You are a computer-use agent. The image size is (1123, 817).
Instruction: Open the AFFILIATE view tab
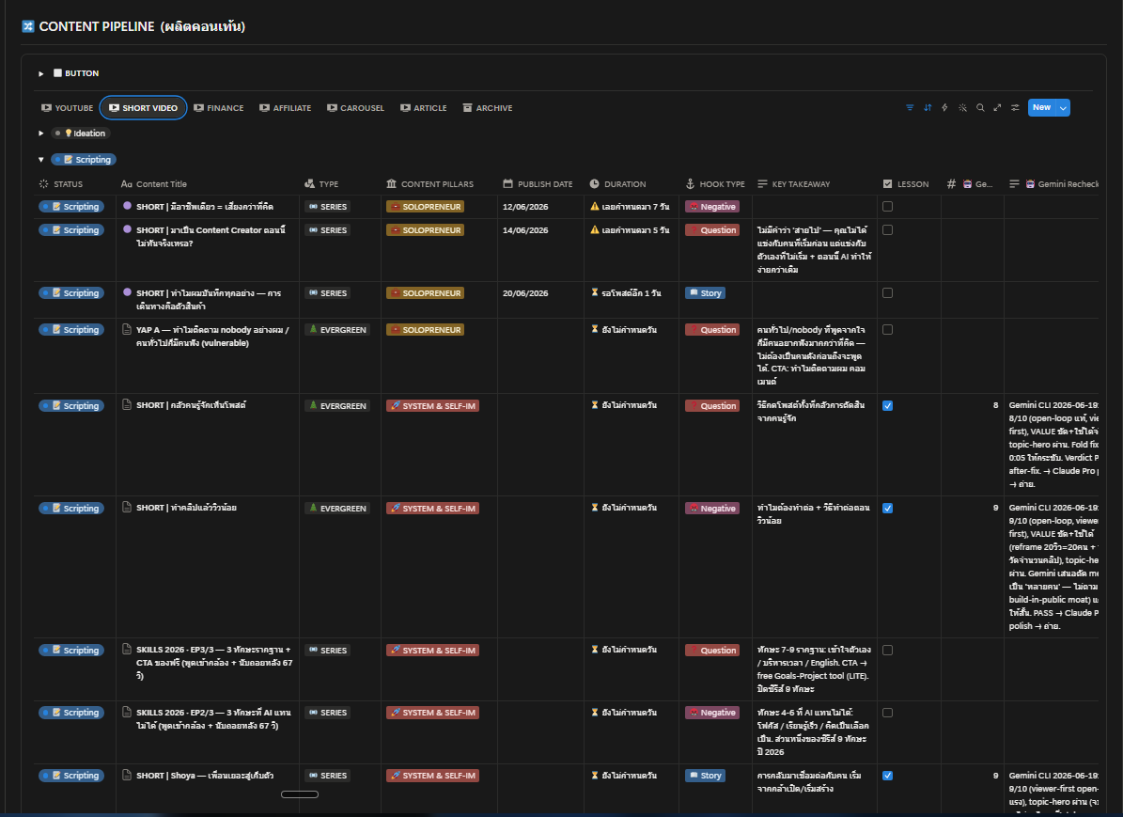point(286,108)
